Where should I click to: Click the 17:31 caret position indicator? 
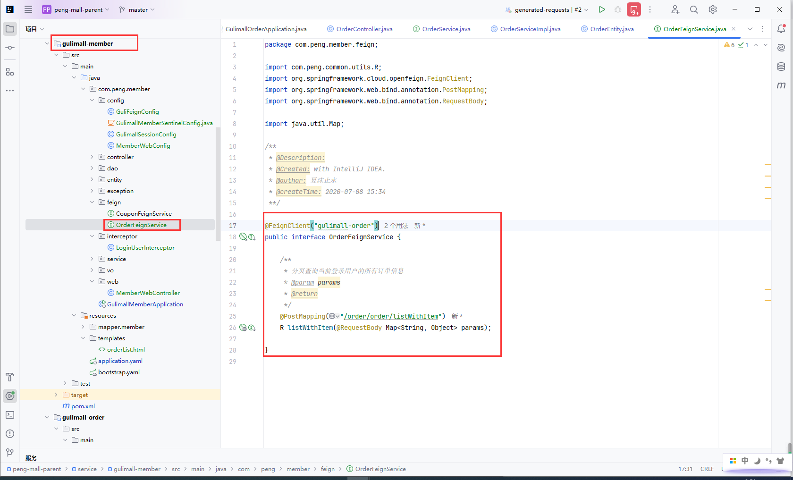[x=685, y=469]
